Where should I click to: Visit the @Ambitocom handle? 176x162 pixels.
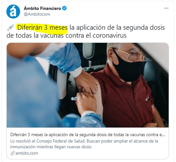(x=37, y=14)
